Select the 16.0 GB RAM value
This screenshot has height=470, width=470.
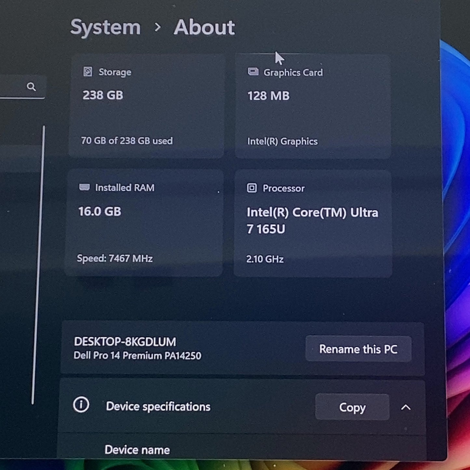click(x=100, y=211)
